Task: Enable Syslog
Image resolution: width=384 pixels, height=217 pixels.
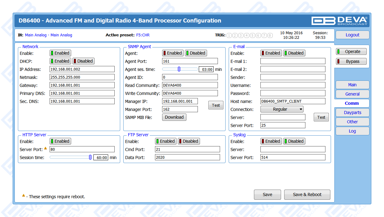Action: tap(271, 141)
